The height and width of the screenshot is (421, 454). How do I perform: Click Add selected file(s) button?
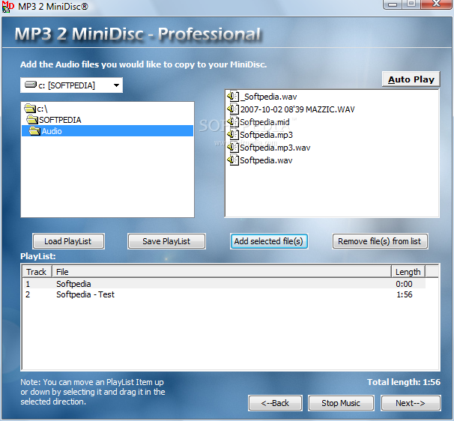click(269, 241)
